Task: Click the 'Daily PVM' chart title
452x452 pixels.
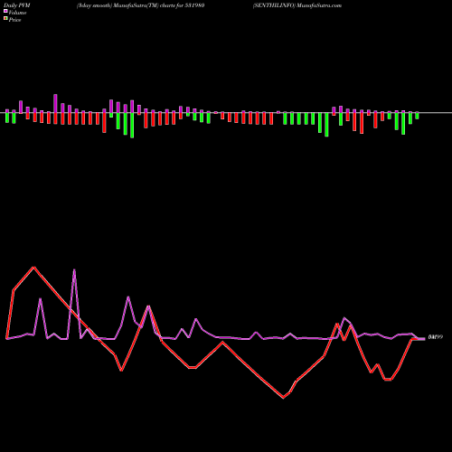Action: [17, 5]
